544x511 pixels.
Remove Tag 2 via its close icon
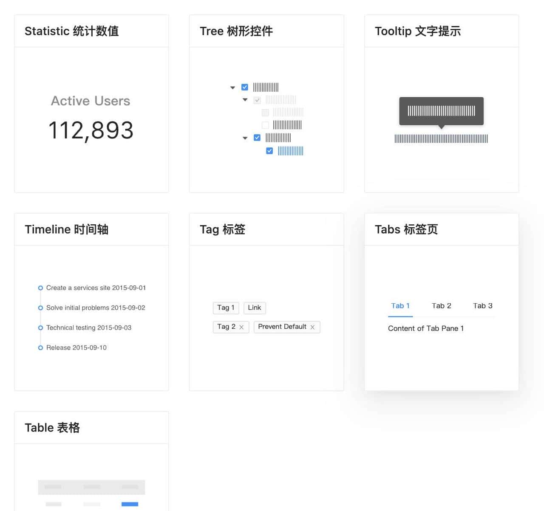pos(242,327)
